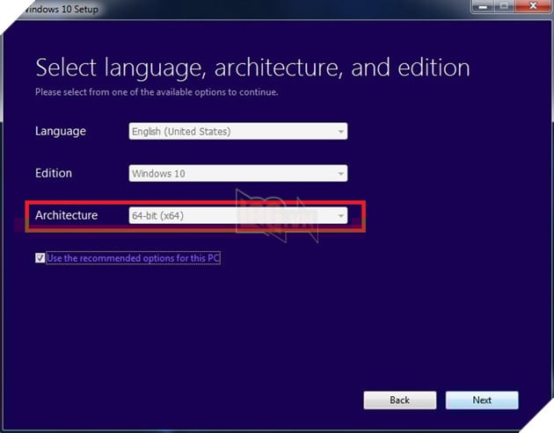Screen dimensions: 554x433
Task: Uncheck Use the recommended options checkbox
Action: pyautogui.click(x=40, y=258)
